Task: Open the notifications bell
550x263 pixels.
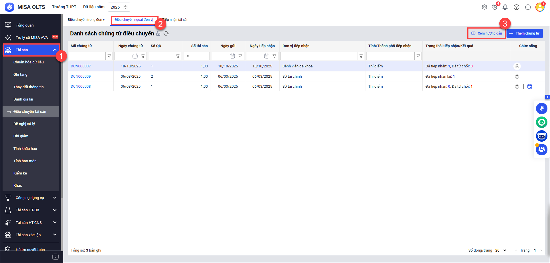Action: (x=505, y=7)
